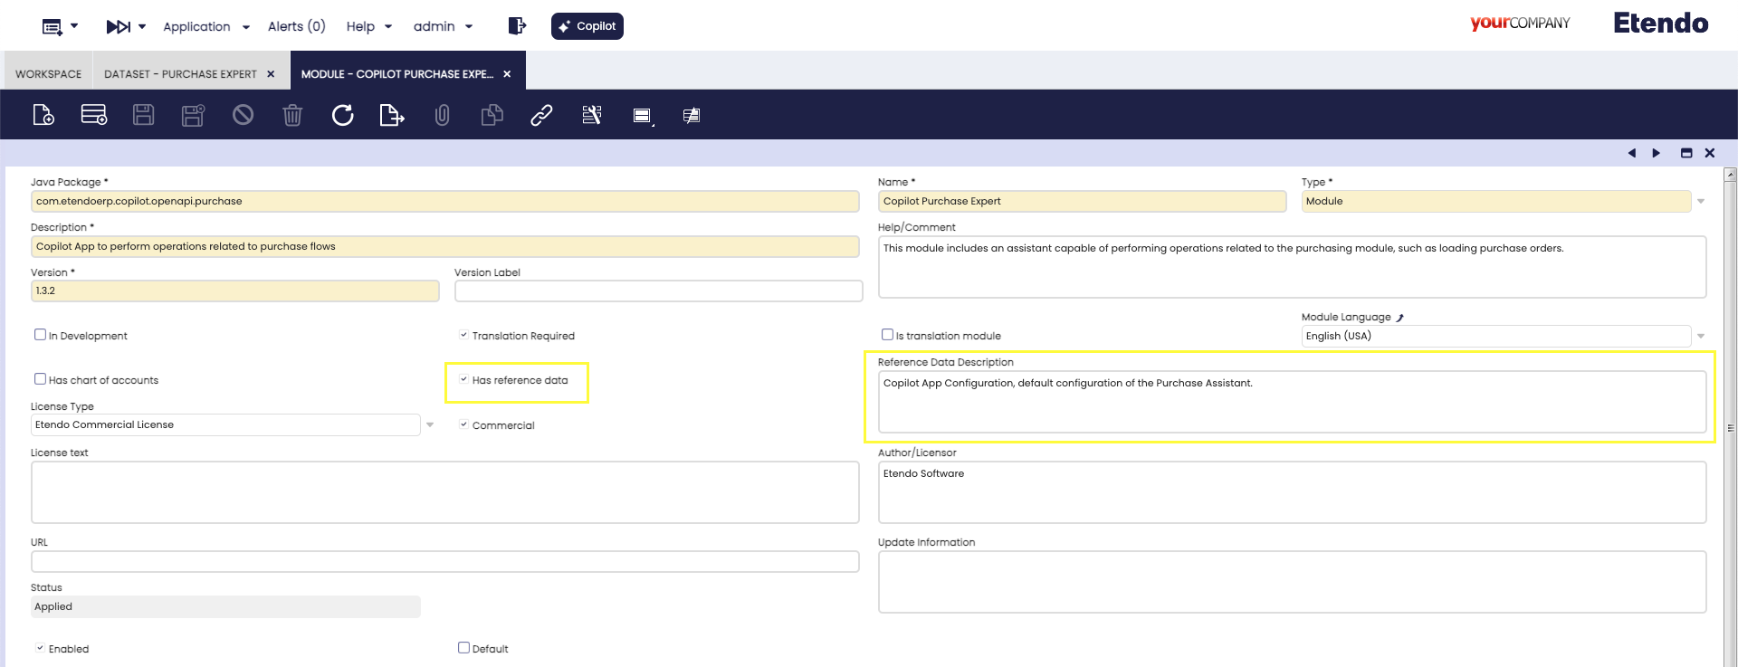Switch to the WORKSPACE tab
This screenshot has height=667, width=1738.
click(x=48, y=74)
